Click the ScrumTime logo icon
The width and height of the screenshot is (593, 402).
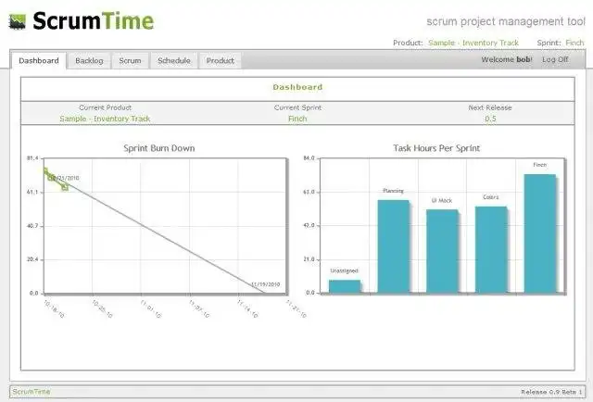tap(18, 21)
